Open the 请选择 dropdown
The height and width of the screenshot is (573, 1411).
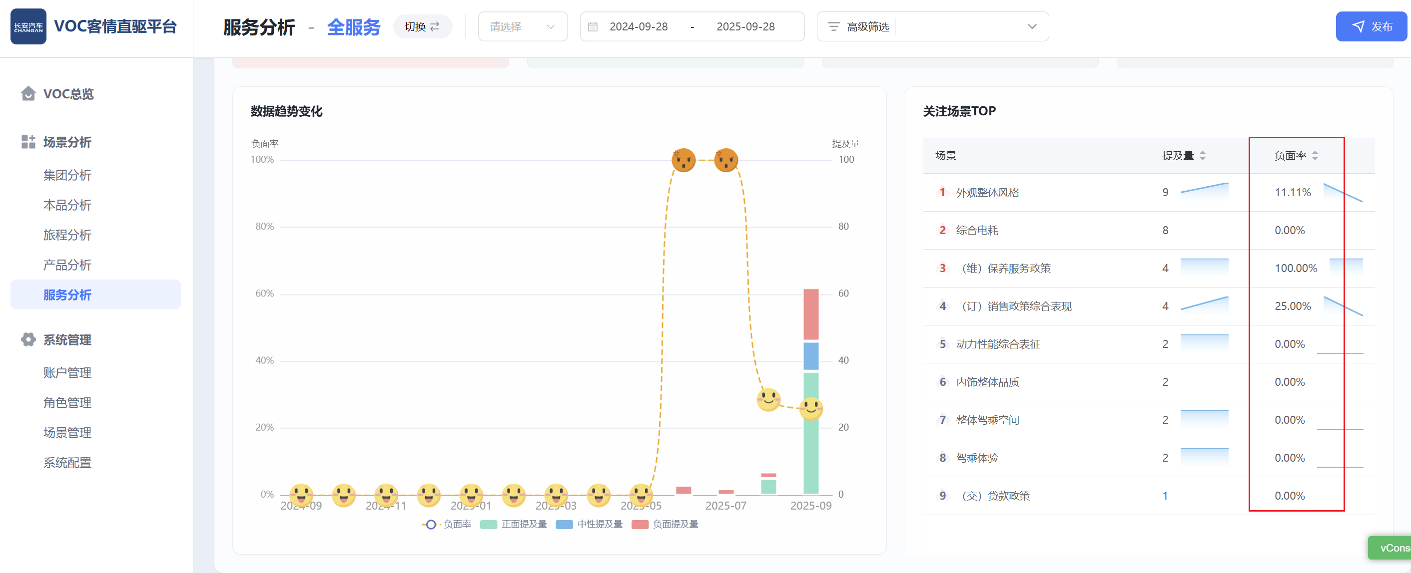coord(522,27)
